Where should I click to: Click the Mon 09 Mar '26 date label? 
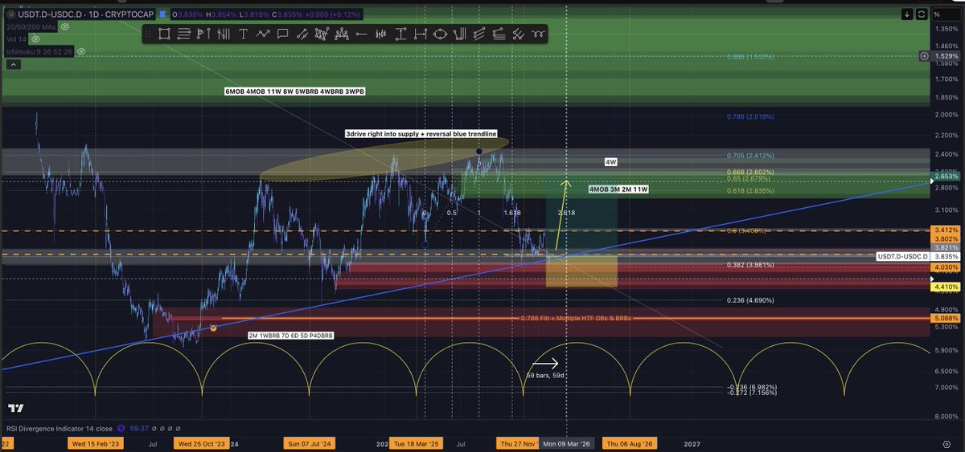click(x=566, y=442)
